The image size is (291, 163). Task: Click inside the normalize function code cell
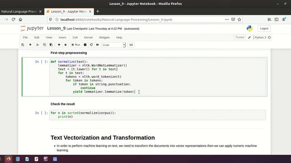158,77
